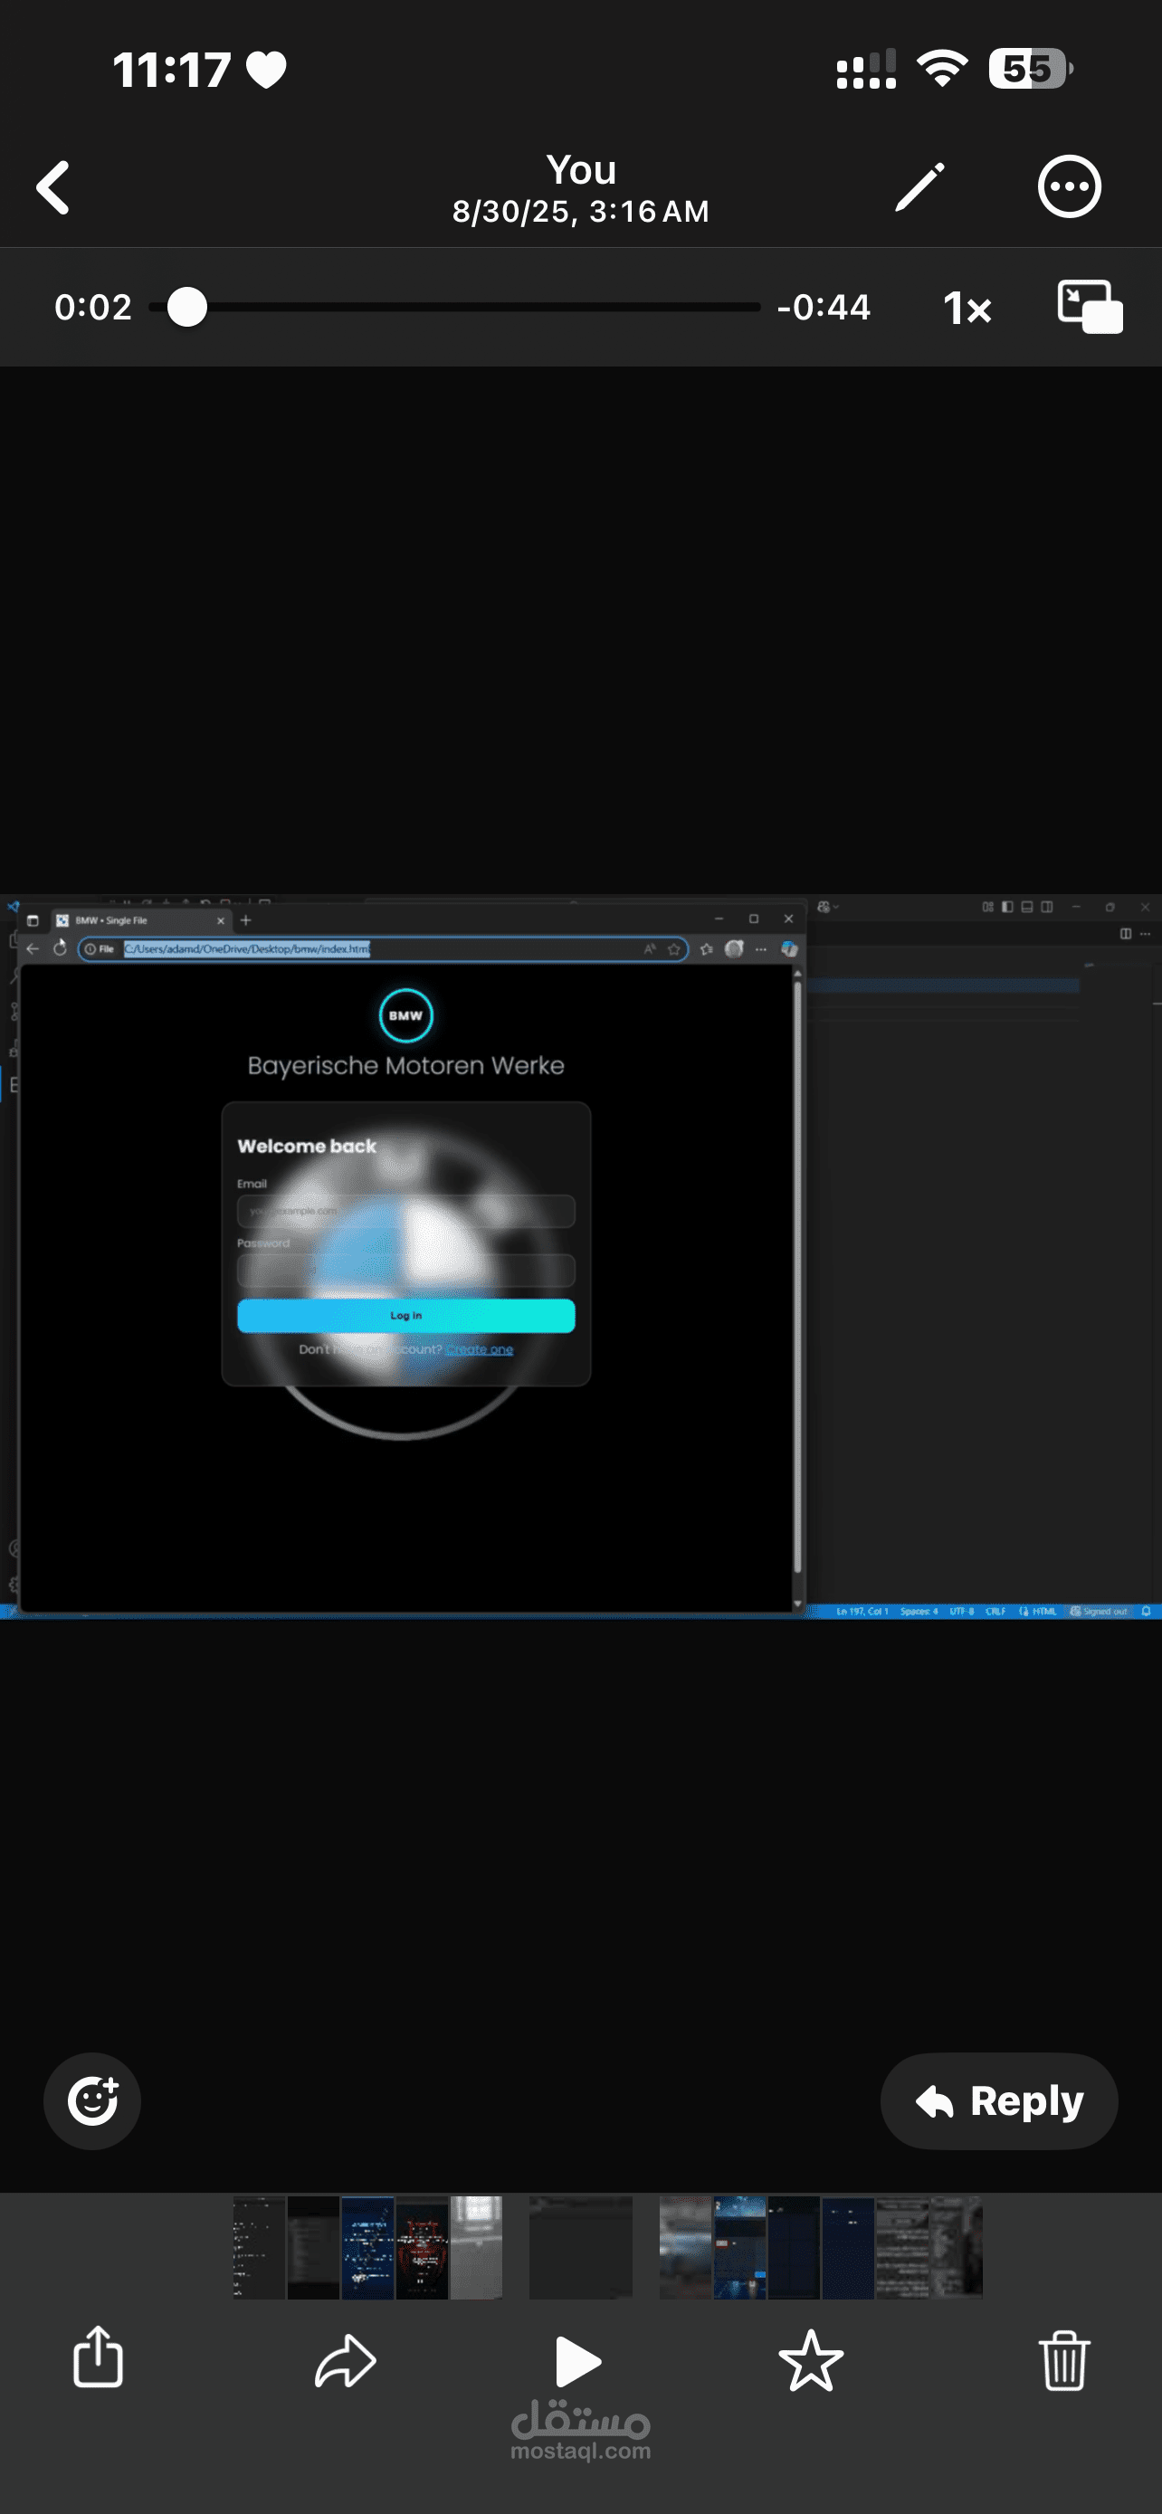This screenshot has height=2514, width=1162.
Task: Open the more options ellipsis menu
Action: 1070,186
